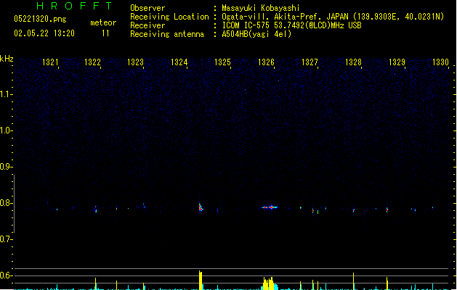Click the 0.9 kHz axis label

coord(6,167)
